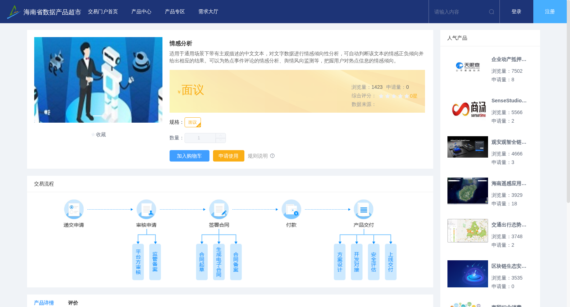The width and height of the screenshot is (570, 307).
Task: Open 区块链生态安 thumbnail
Action: click(x=468, y=274)
